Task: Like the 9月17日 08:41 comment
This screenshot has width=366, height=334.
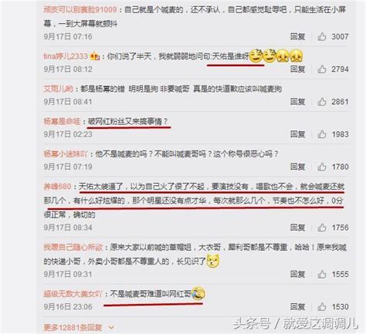Action: (322, 102)
